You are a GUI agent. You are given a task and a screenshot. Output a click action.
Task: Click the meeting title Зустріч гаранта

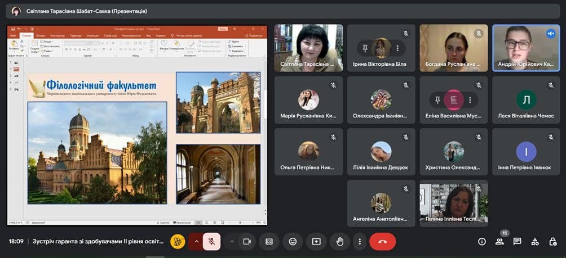98,242
